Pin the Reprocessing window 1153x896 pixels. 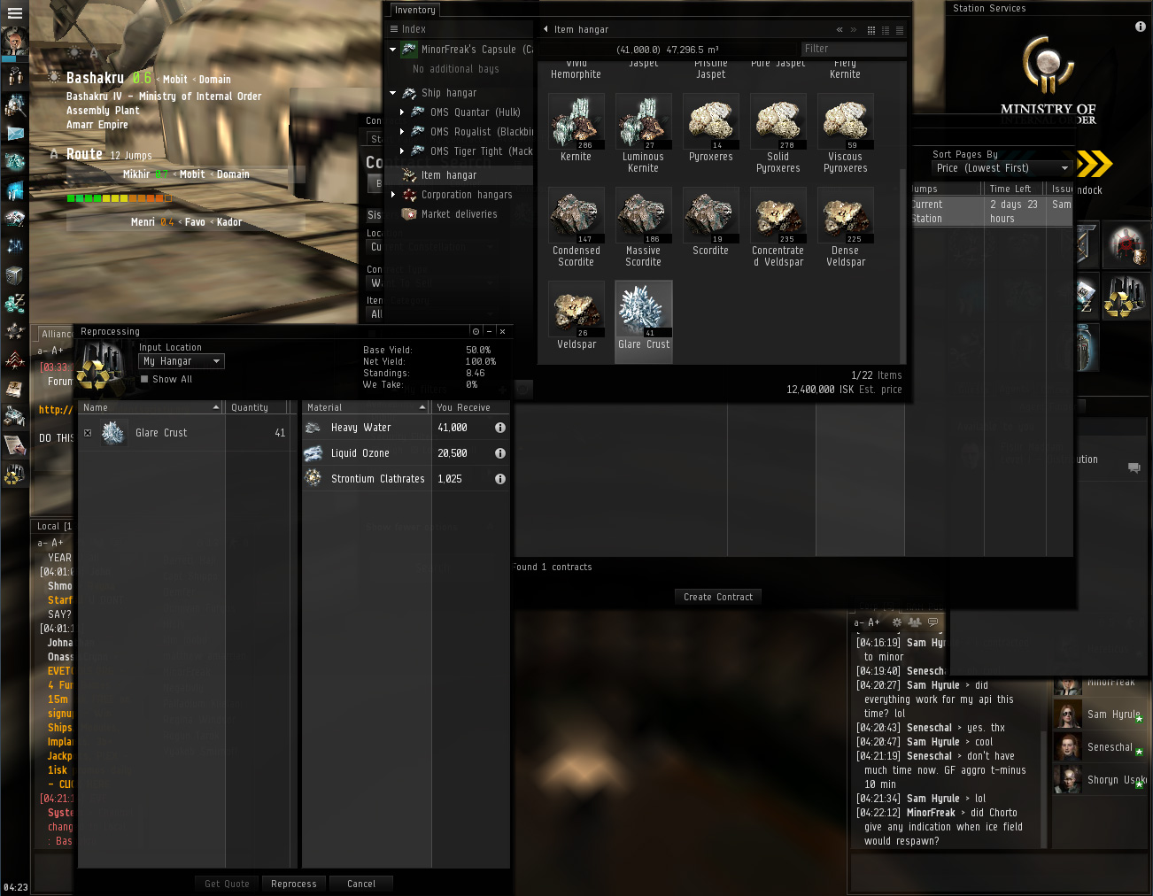point(476,331)
